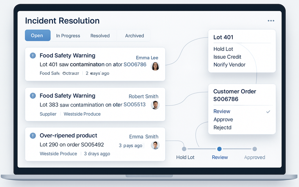Click the alert icon on Lot 383 warning
The image size is (299, 187).
pyautogui.click(x=33, y=96)
